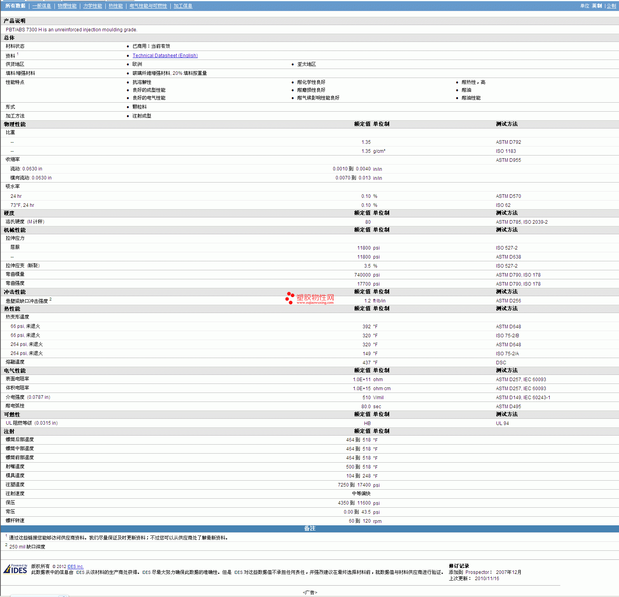Click the ASTM D256 test method
This screenshot has height=597, width=619.
[509, 301]
